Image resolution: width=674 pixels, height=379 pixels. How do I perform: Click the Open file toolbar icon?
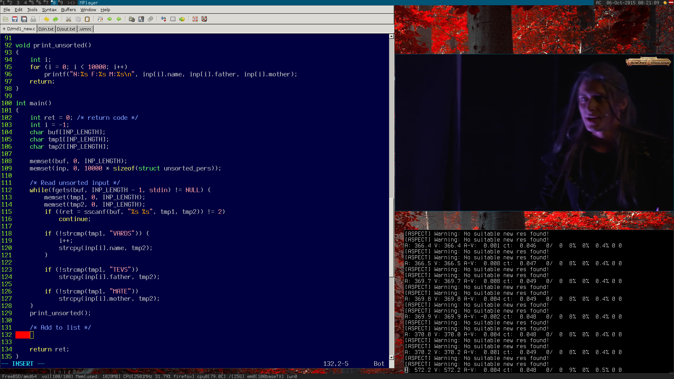click(x=6, y=19)
